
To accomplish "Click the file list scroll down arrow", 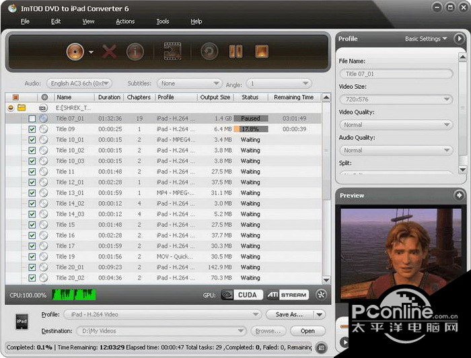I will tap(326, 280).
